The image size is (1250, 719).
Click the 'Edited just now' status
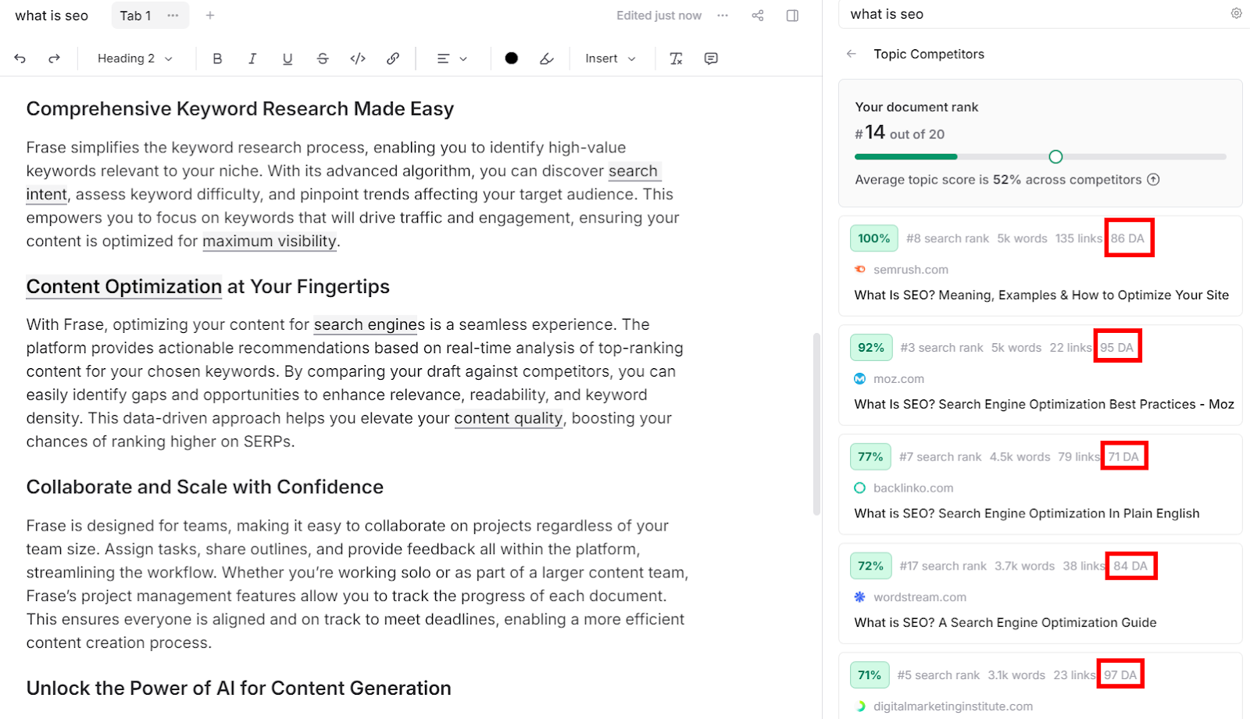[659, 16]
